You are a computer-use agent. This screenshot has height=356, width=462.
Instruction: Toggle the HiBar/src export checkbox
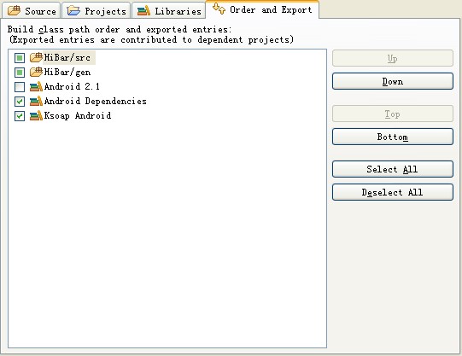click(20, 58)
